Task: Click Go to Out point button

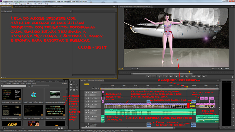Action: pos(187,77)
